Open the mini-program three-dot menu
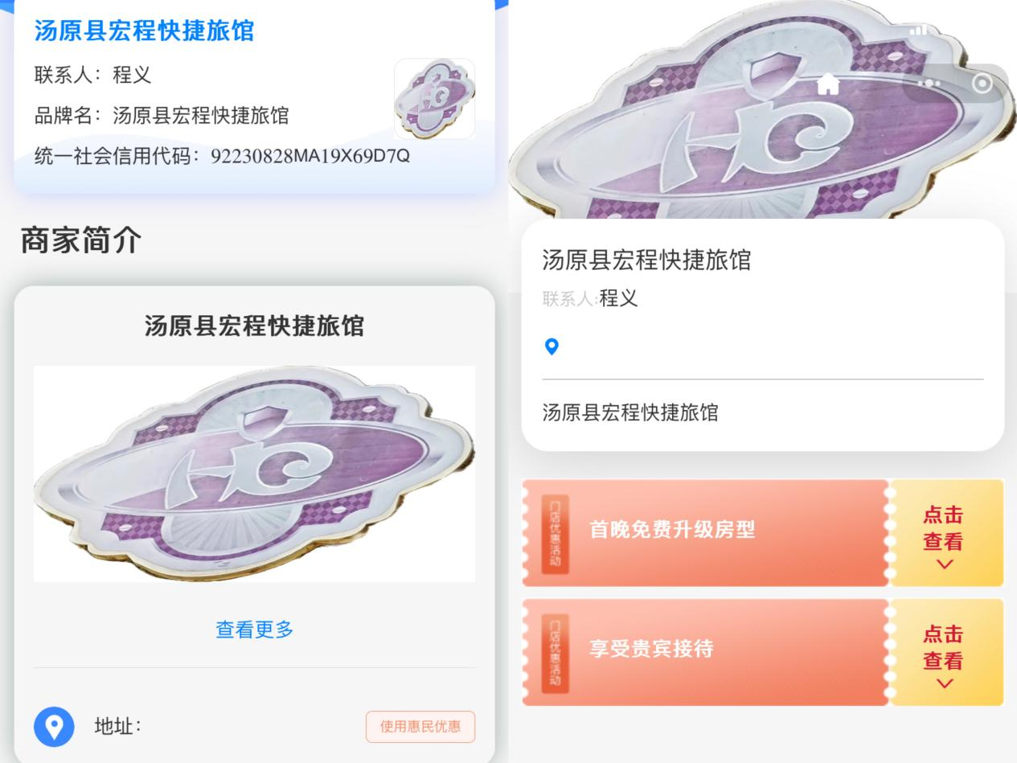1017x763 pixels. click(929, 83)
